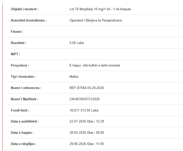Select 'E hapur, mbi kufirin e lartë monetar'
Screen dimensions: 183x151
(x=95, y=65)
